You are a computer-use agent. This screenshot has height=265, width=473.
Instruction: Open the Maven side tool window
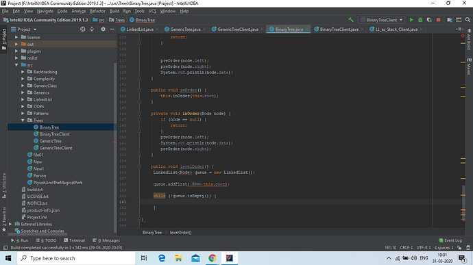click(x=469, y=66)
